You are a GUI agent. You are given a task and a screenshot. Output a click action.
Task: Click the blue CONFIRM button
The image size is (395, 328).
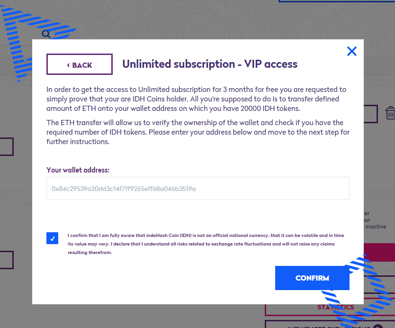tap(312, 278)
